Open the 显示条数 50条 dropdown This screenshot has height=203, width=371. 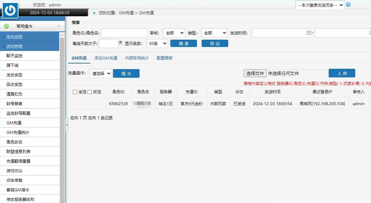pos(157,43)
